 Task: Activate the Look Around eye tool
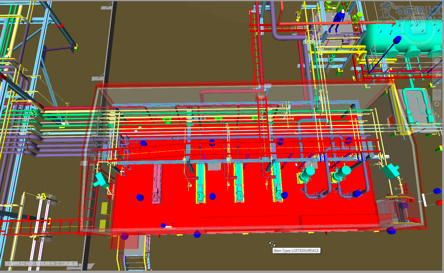click(x=437, y=104)
